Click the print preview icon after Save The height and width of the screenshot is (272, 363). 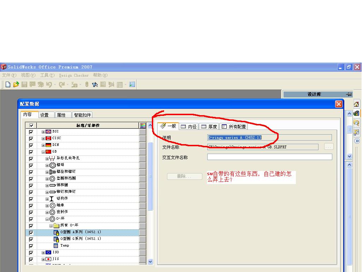[32, 84]
